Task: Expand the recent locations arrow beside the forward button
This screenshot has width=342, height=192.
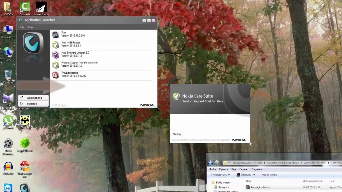Action: click(221, 163)
